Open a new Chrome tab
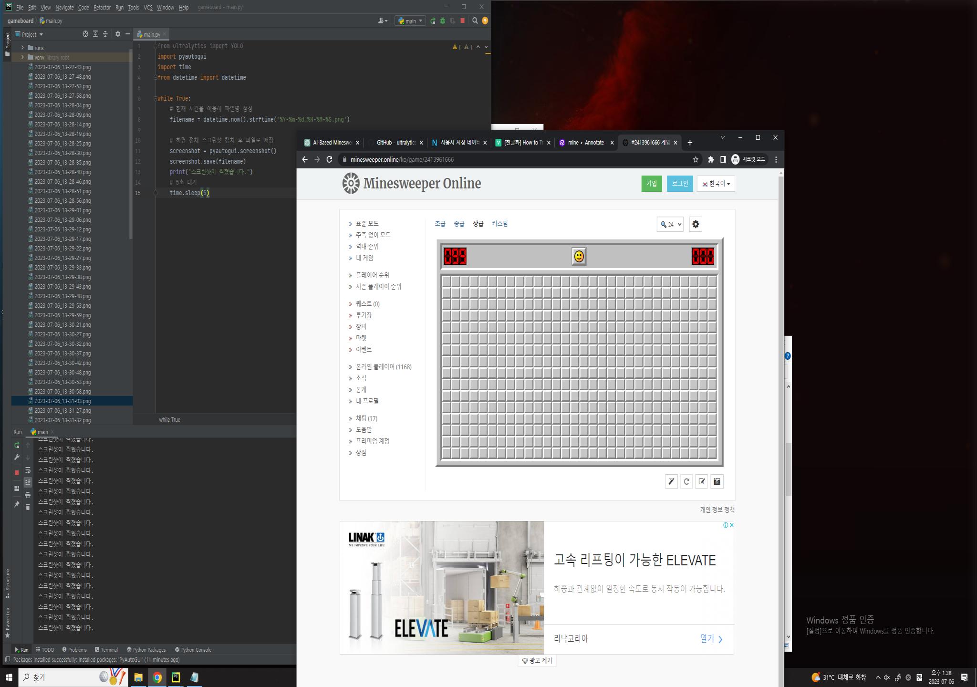 pos(690,143)
